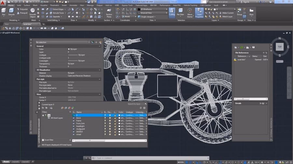Open the No selection dropdown in Properties

coord(63,42)
